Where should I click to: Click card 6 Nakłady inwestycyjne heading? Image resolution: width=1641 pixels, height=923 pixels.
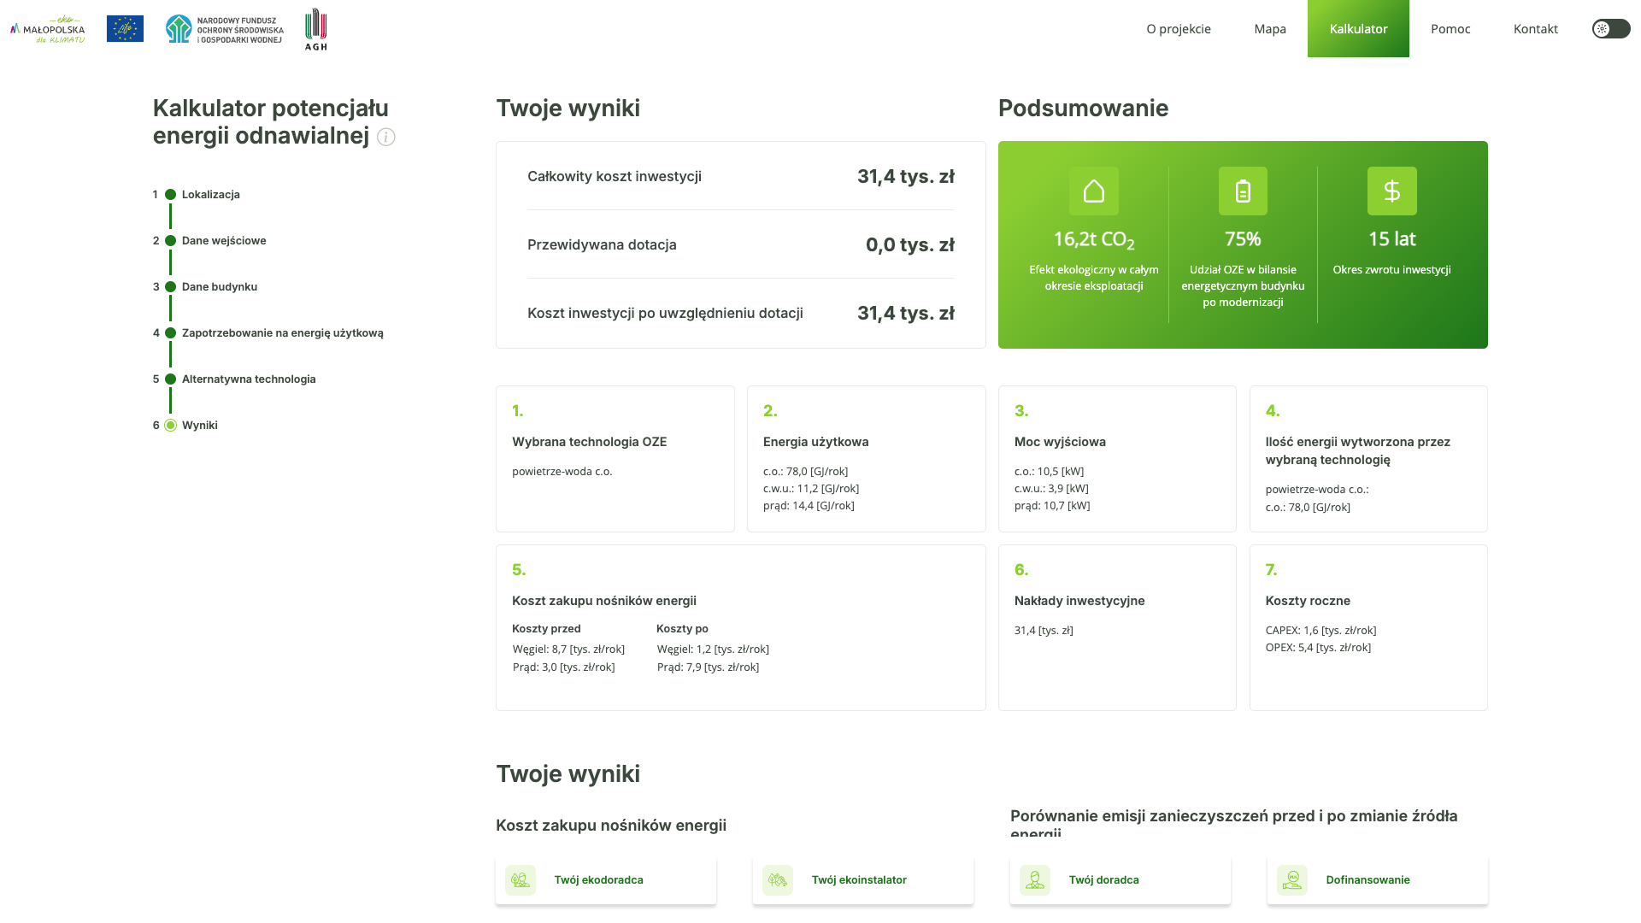[x=1079, y=601]
